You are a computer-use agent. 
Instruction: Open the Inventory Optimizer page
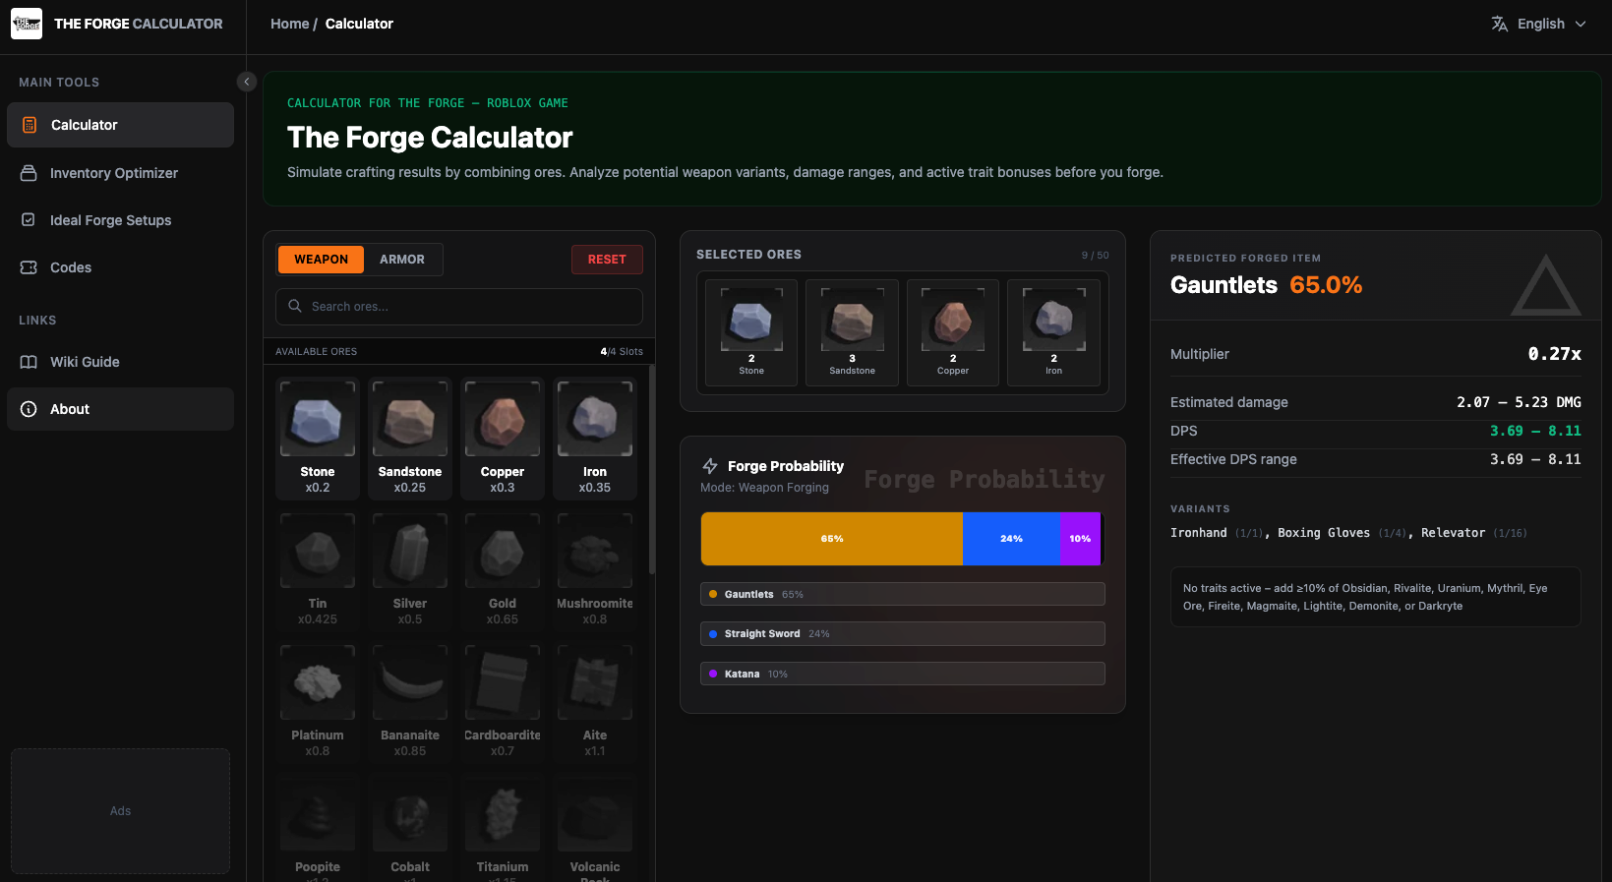[120, 173]
